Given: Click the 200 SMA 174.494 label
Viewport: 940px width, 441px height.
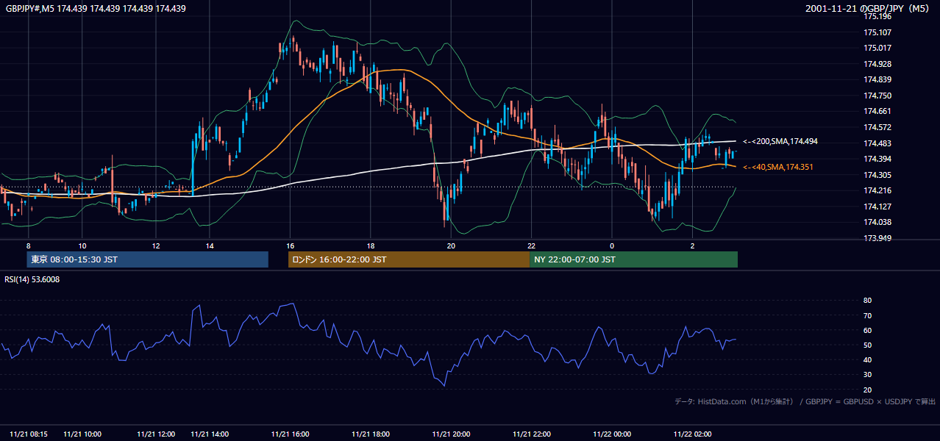Looking at the screenshot, I should click(780, 141).
